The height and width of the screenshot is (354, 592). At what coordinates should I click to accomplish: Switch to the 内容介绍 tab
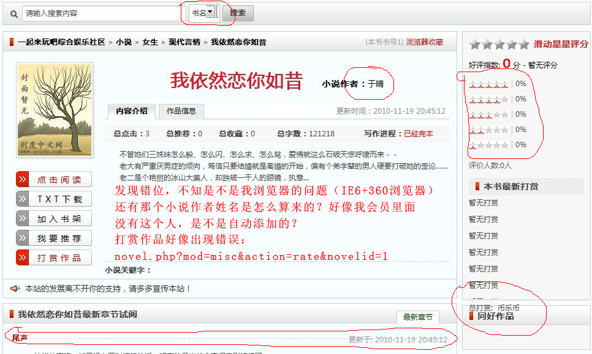pos(132,111)
